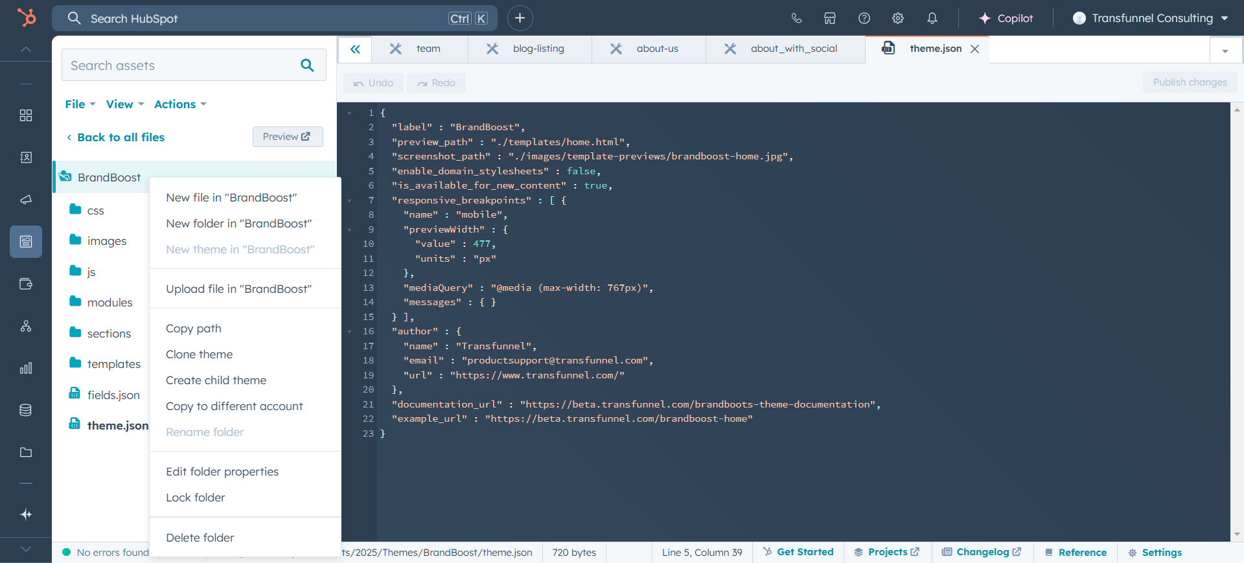Viewport: 1244px width, 563px height.
Task: Select Copy path menu entry
Action: [245, 328]
